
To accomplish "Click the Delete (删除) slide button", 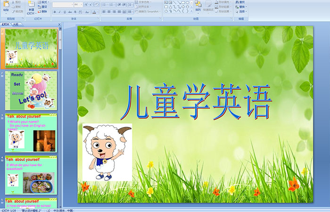I will tap(42, 11).
